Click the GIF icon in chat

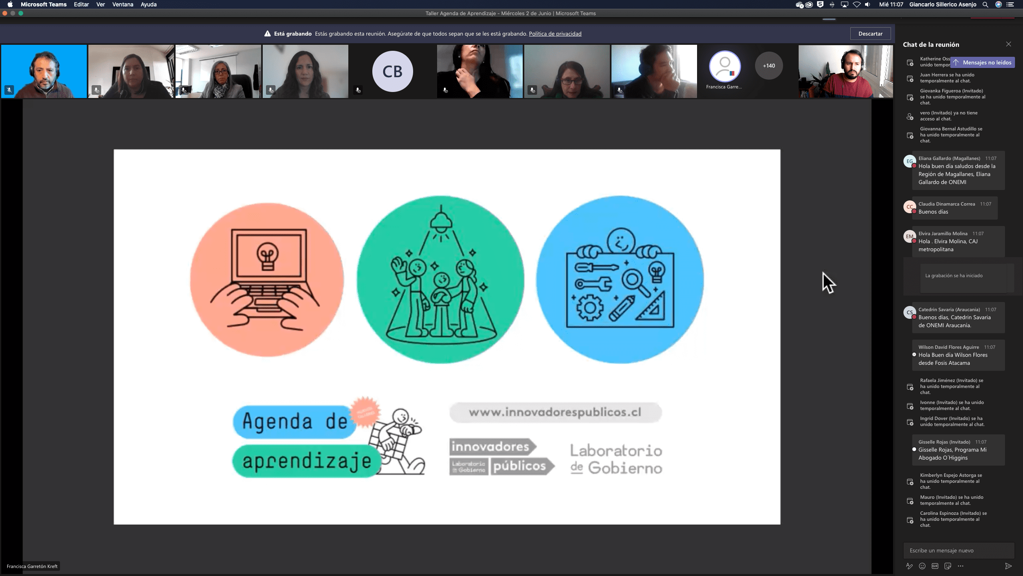coord(935,566)
